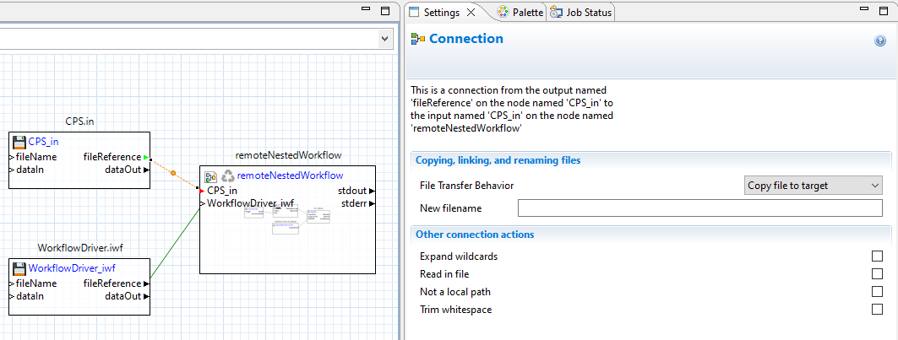Click the 'WorkflowDriver.iwf' label above node

(x=79, y=248)
